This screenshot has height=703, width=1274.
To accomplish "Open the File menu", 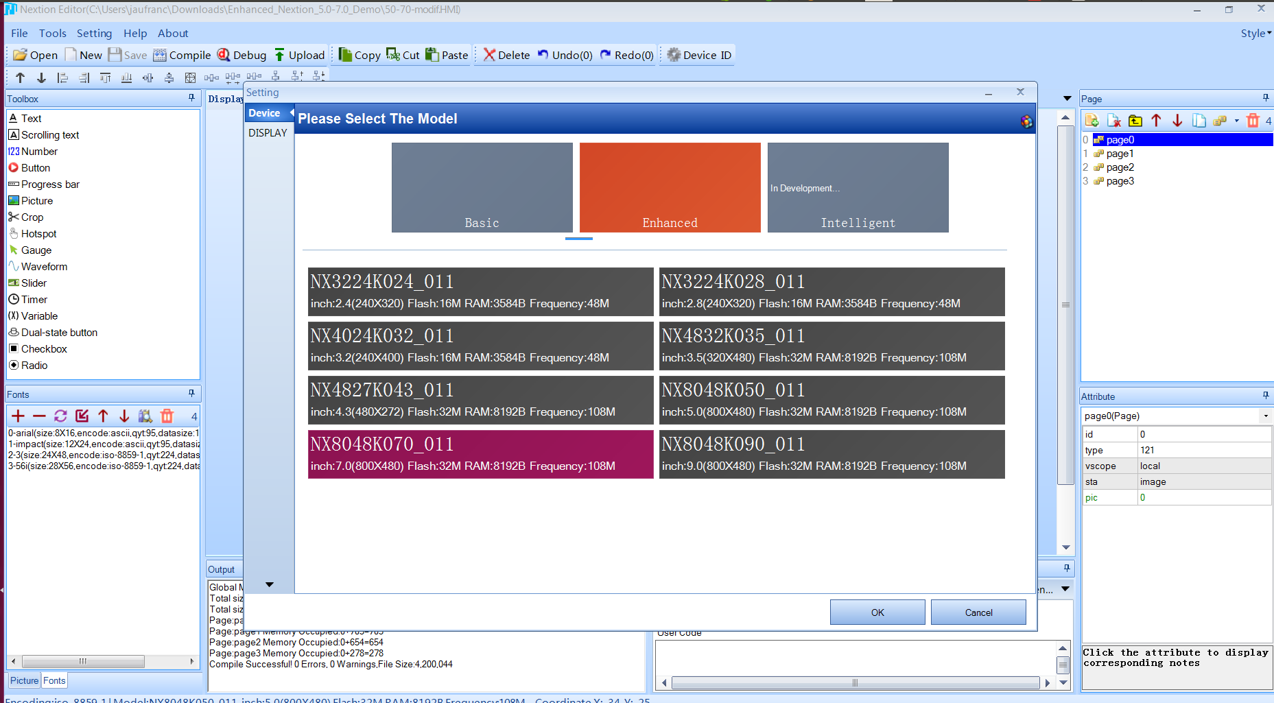I will 19,33.
